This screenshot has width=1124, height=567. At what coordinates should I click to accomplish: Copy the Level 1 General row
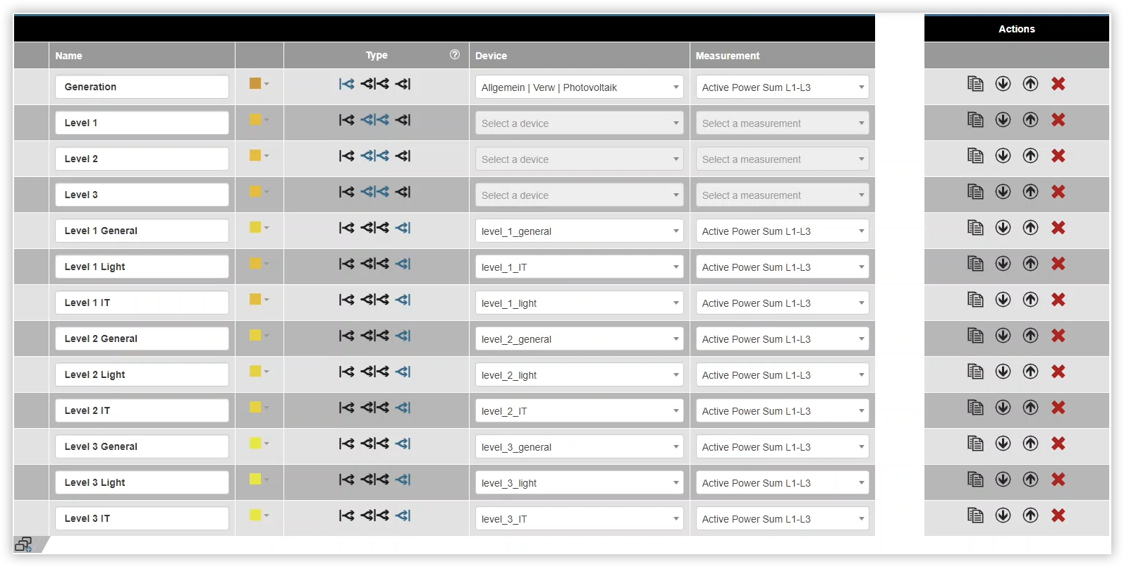[975, 228]
